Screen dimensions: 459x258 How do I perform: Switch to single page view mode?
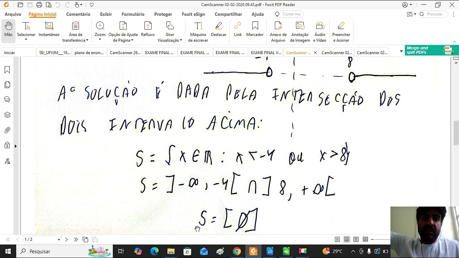click(x=337, y=239)
